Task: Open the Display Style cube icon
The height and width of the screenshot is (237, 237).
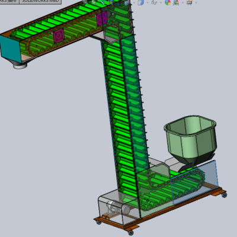Action: 140,2
